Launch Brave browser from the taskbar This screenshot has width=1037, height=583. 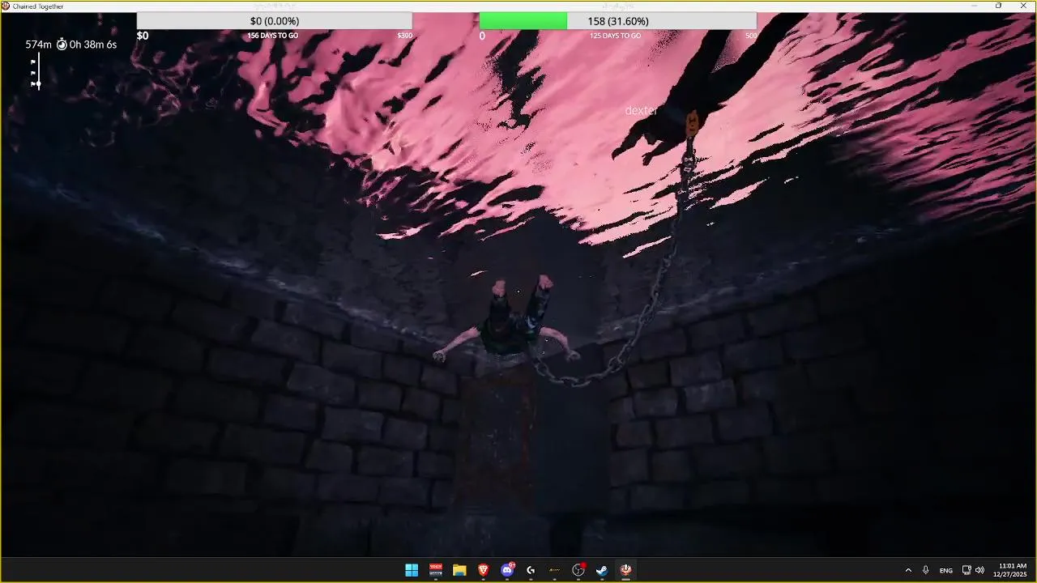pyautogui.click(x=483, y=570)
